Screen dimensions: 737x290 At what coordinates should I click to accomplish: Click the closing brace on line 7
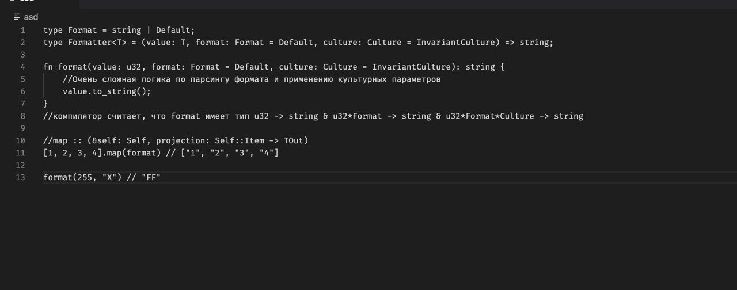[x=45, y=104]
